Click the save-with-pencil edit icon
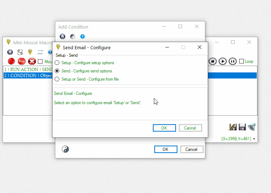 [x=233, y=127]
